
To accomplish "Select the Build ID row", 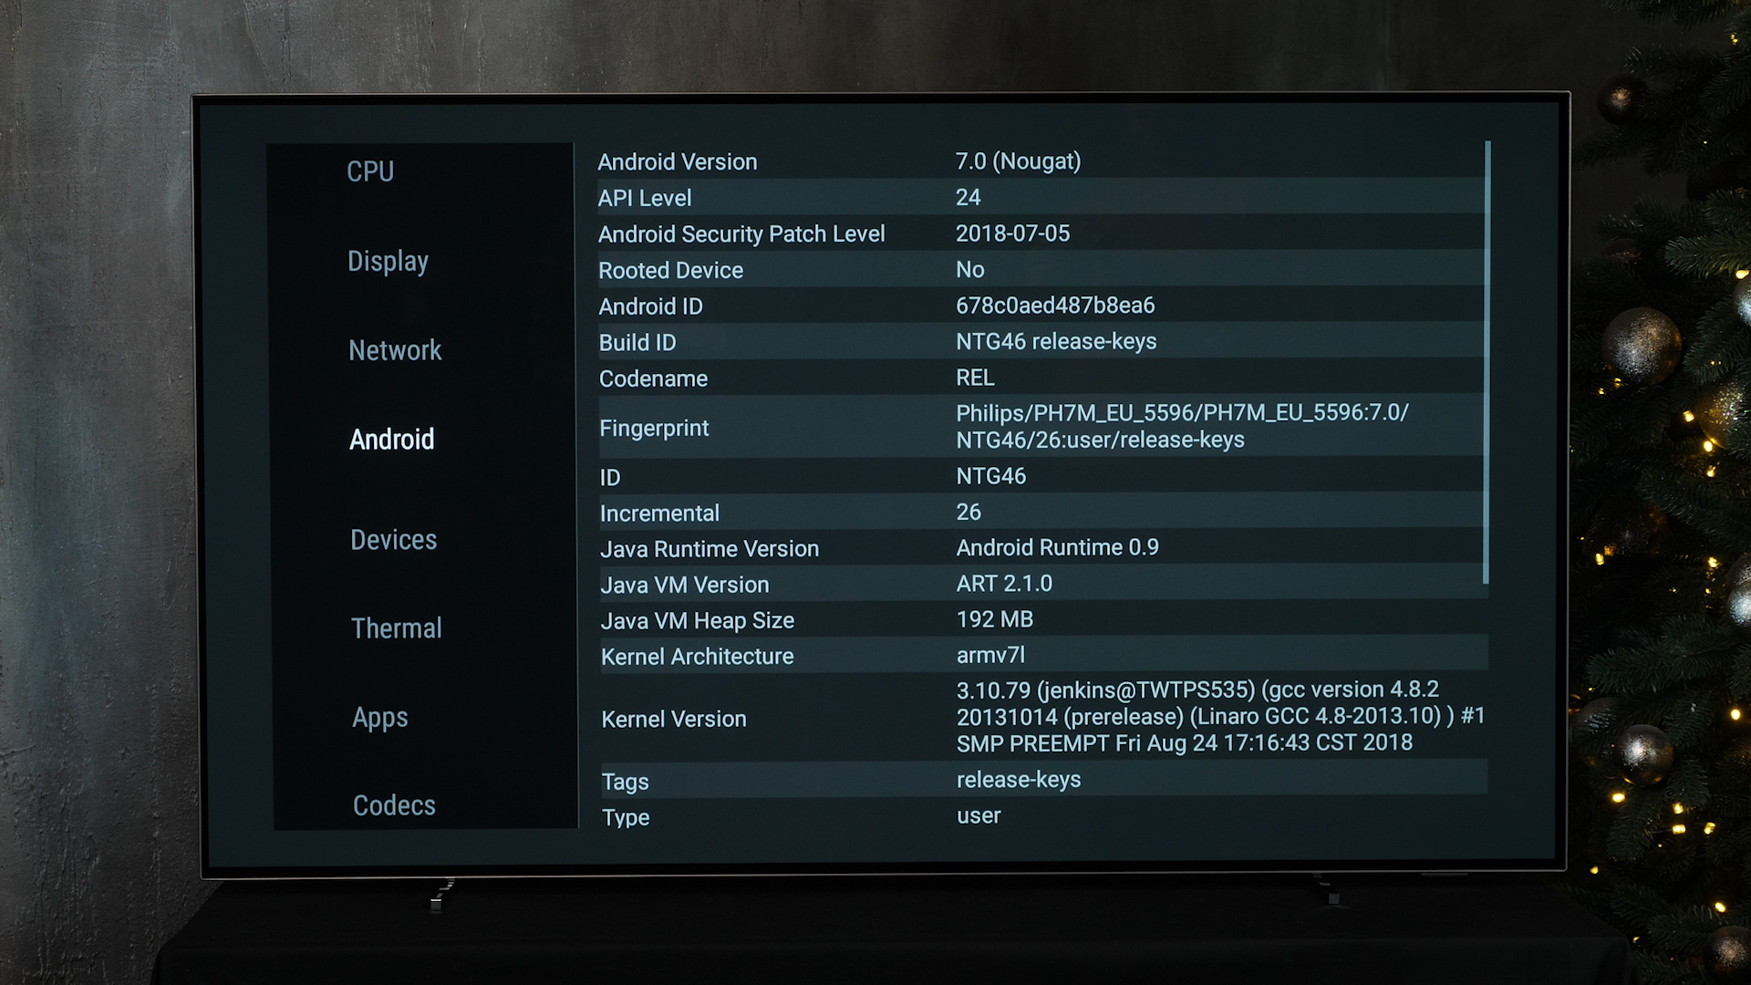I will [x=1041, y=342].
